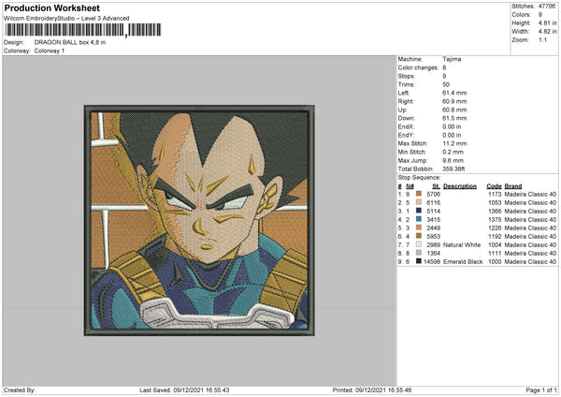Click the Left value '61.4 mm'

(x=454, y=93)
